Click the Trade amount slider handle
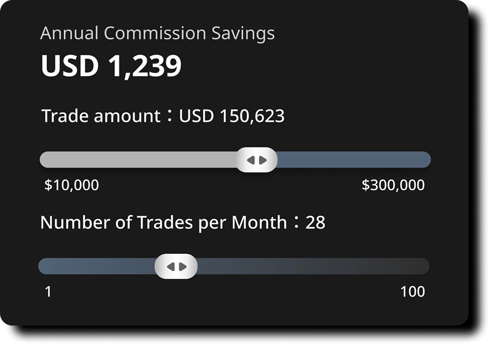 (256, 160)
